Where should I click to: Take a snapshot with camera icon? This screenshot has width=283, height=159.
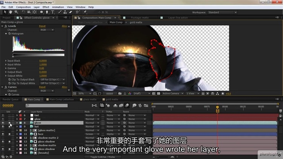[x=120, y=94]
